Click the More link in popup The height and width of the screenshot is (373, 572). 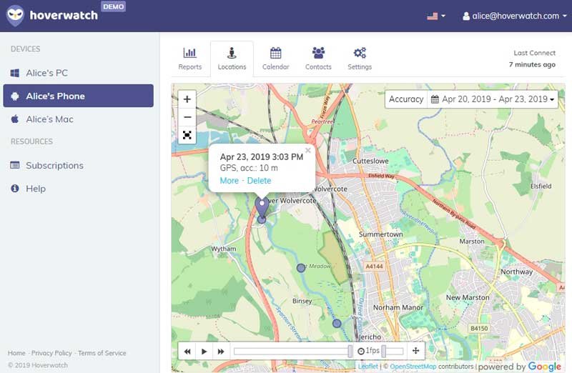(x=230, y=181)
